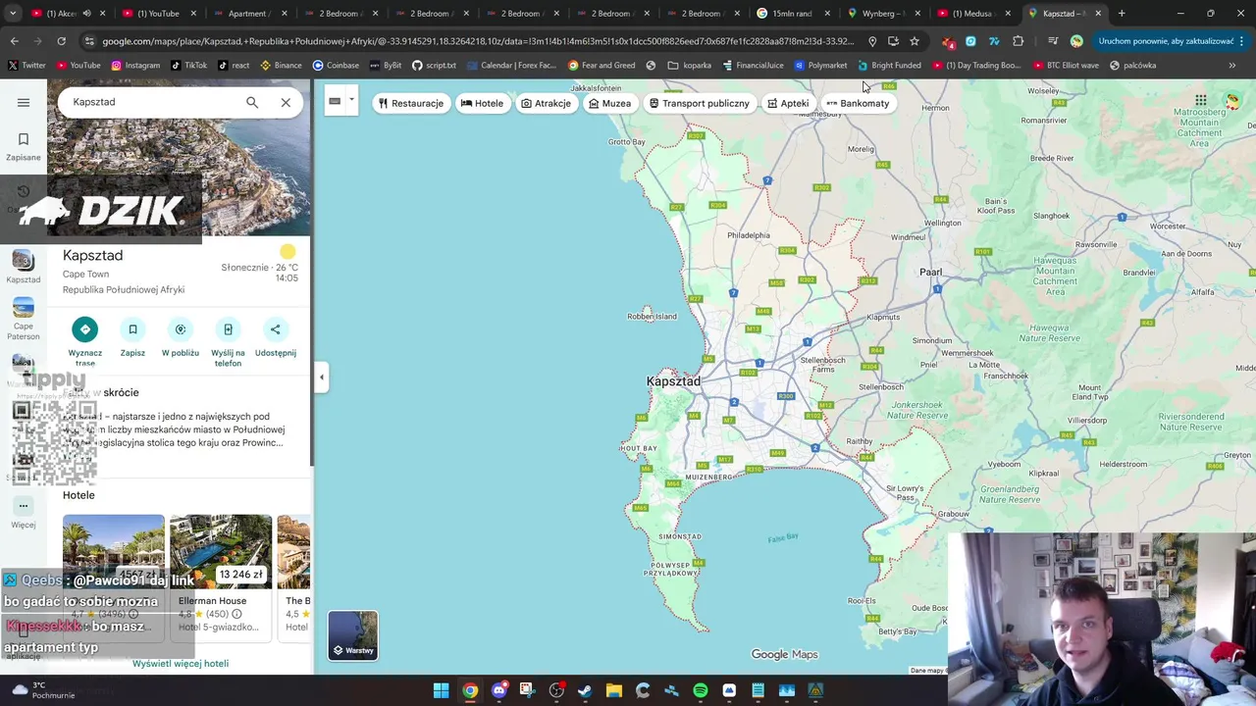Click Uruchom ponownie, aby zaktualizować button
Image resolution: width=1256 pixels, height=706 pixels.
click(1171, 41)
